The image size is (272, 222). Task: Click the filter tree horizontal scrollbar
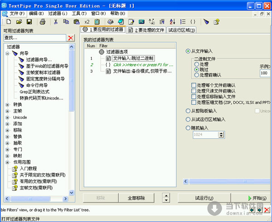click(x=36, y=198)
